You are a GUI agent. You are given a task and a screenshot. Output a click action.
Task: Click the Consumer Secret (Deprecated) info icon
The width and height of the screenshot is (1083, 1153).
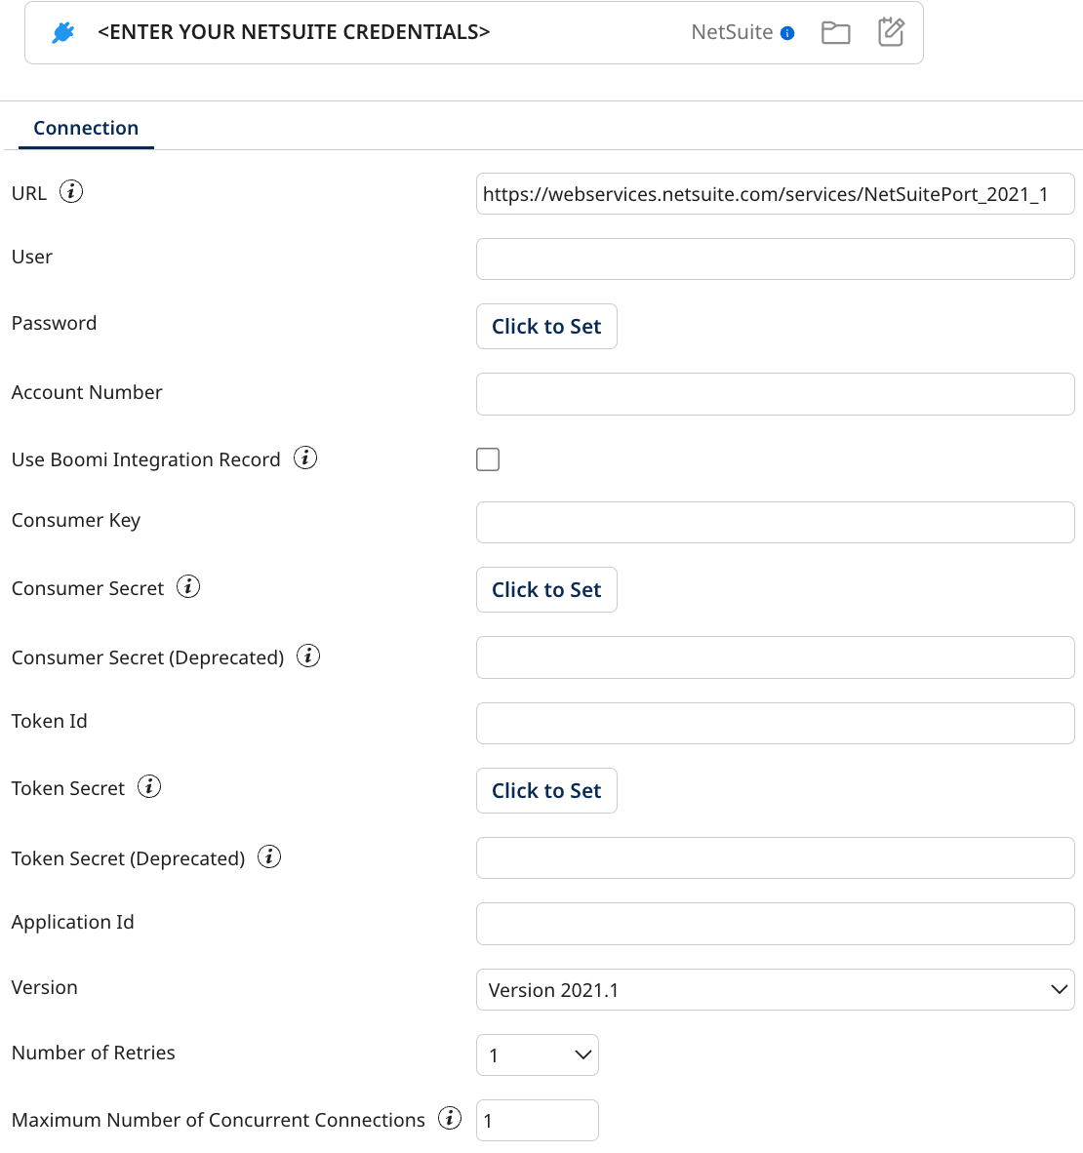[307, 656]
